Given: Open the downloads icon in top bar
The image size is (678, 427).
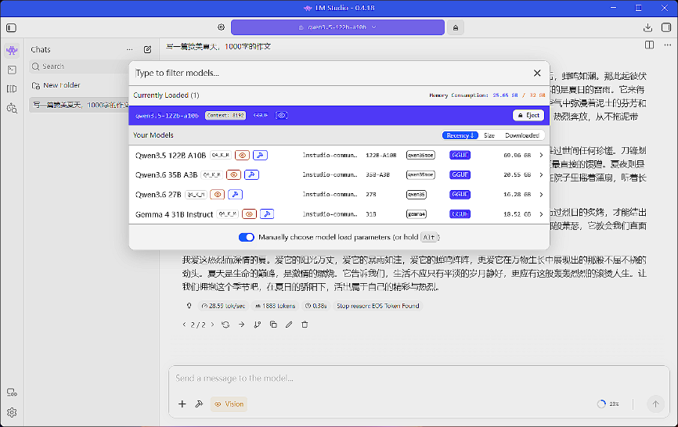Looking at the screenshot, I should [647, 27].
